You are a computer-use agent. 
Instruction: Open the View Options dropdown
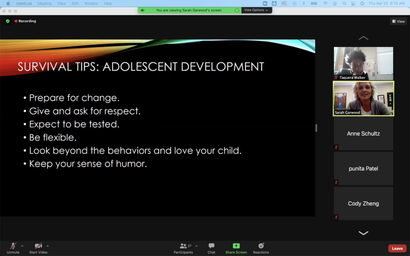click(256, 10)
